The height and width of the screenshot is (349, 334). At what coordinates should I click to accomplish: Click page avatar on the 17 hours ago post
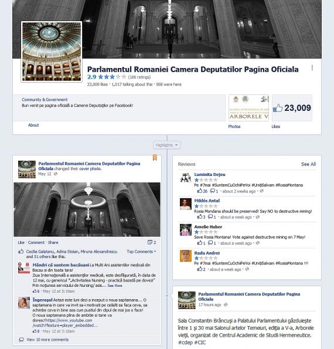tap(187, 300)
